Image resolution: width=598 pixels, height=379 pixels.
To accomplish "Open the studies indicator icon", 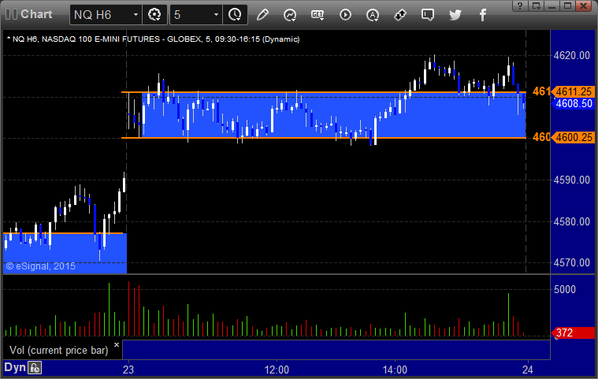I will (x=290, y=15).
